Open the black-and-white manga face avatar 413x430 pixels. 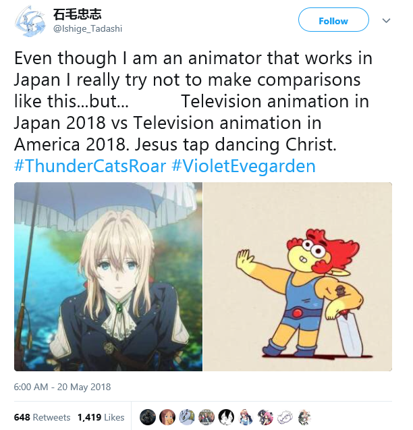(227, 417)
